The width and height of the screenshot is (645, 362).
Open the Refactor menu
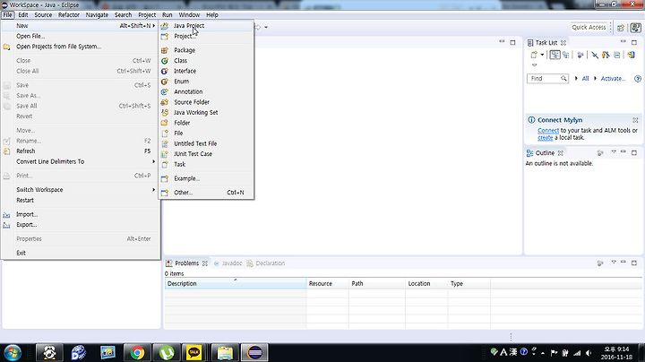coord(69,15)
